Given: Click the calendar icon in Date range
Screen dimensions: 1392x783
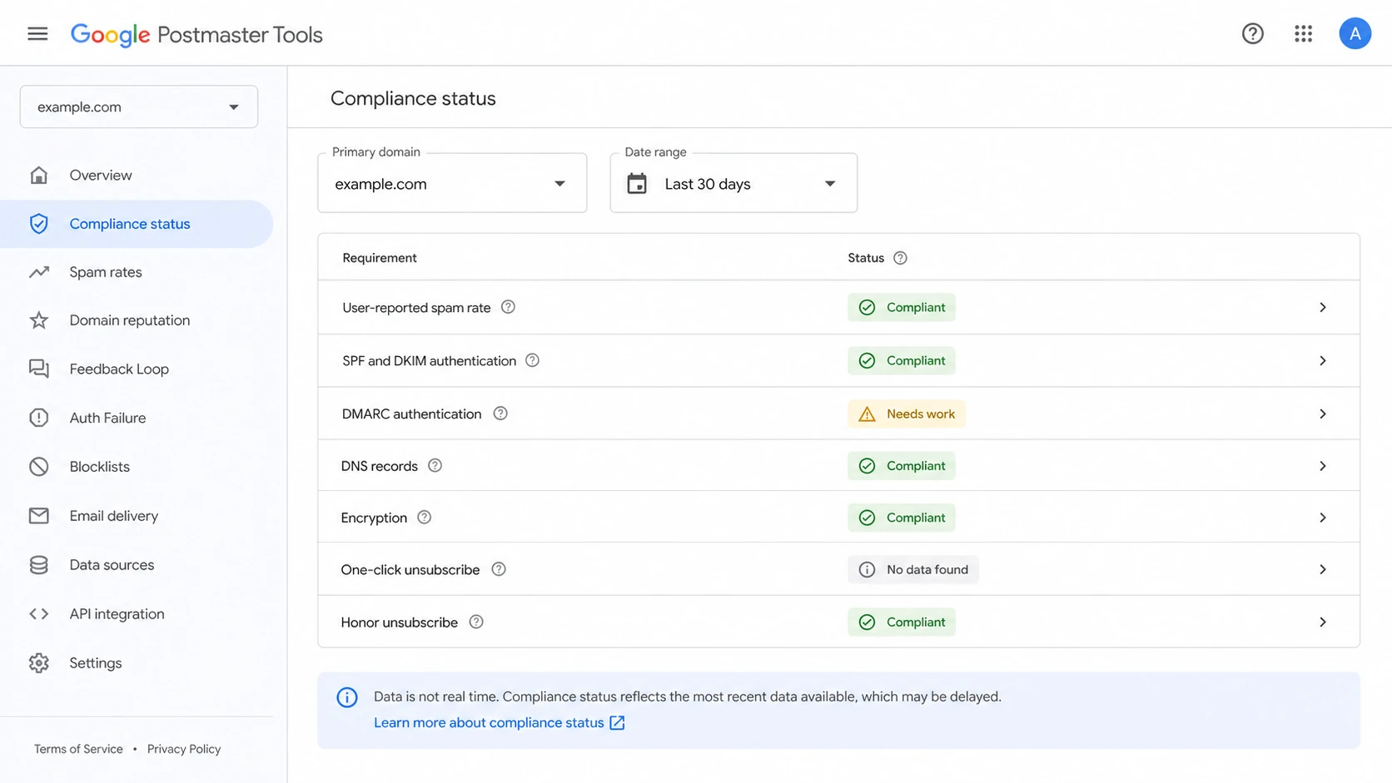Looking at the screenshot, I should tap(637, 184).
